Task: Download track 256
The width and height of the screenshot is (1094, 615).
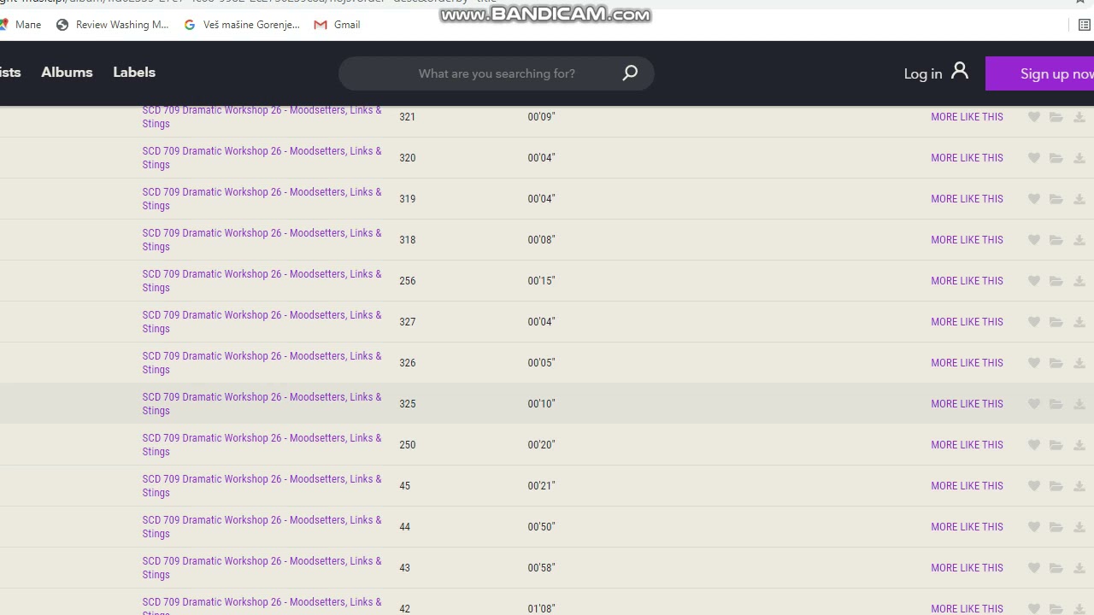Action: 1079,281
